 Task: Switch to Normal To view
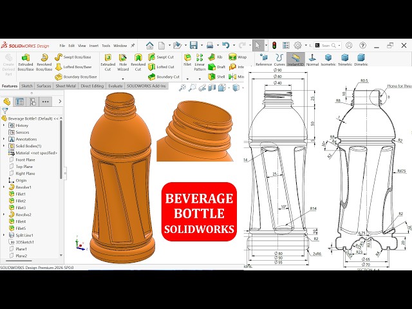click(x=312, y=60)
